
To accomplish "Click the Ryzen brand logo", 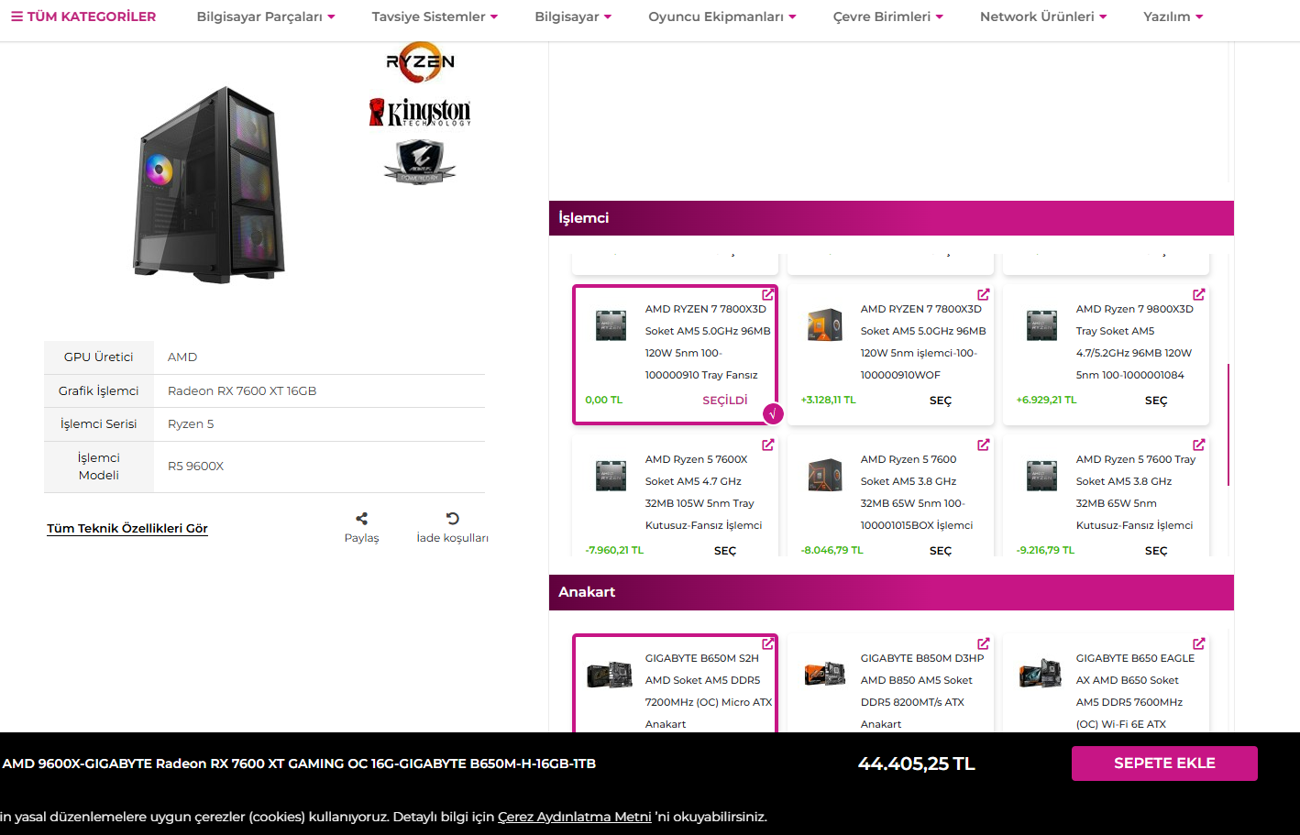I will pyautogui.click(x=420, y=62).
